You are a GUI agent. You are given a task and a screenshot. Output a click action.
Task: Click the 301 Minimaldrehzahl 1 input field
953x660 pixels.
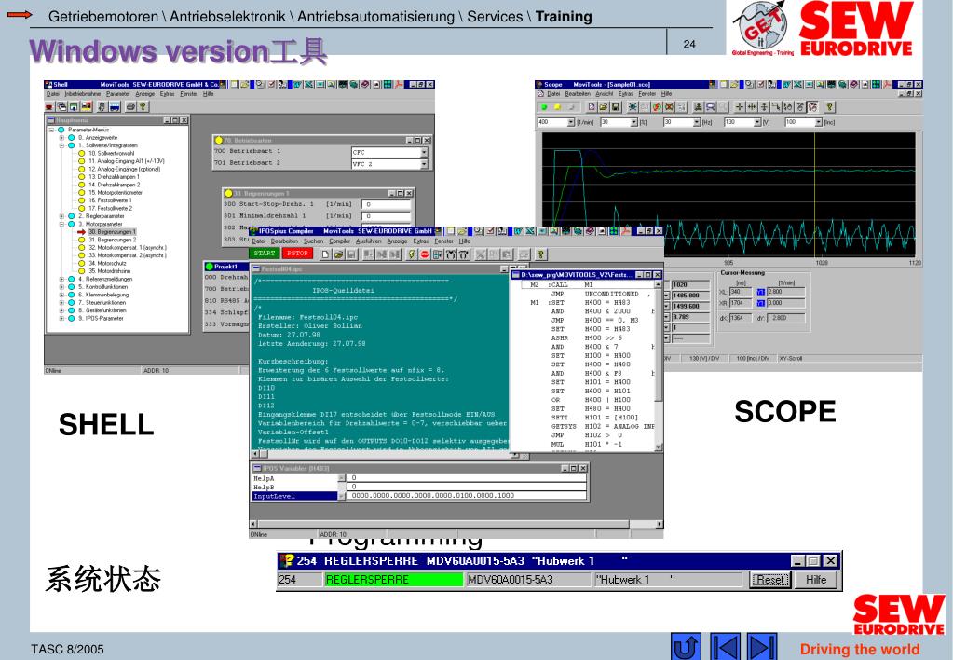pyautogui.click(x=387, y=216)
